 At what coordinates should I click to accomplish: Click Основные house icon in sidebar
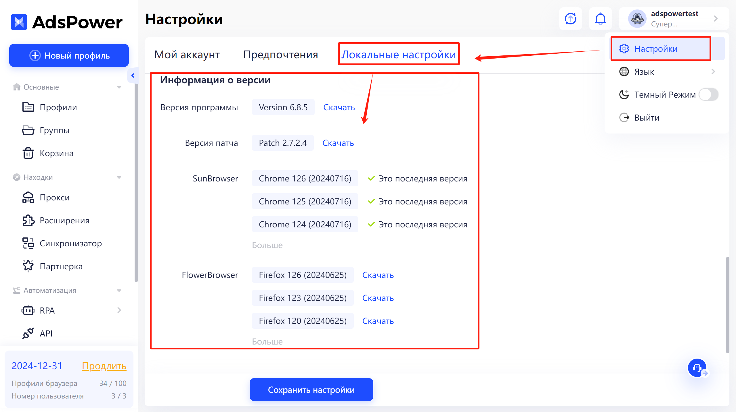pyautogui.click(x=17, y=87)
